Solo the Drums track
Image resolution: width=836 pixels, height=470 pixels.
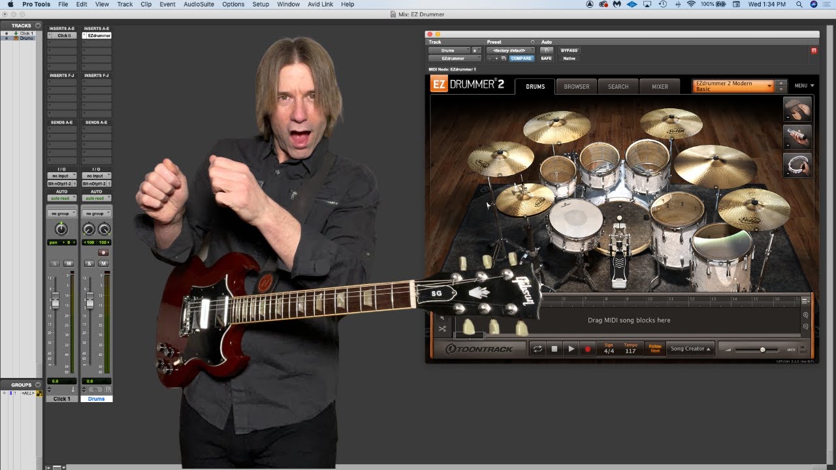[x=90, y=263]
